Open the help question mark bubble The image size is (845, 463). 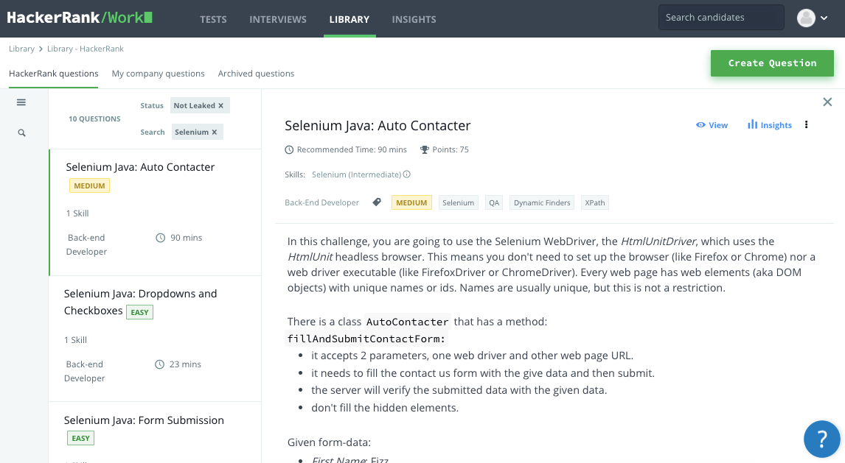[x=821, y=439]
